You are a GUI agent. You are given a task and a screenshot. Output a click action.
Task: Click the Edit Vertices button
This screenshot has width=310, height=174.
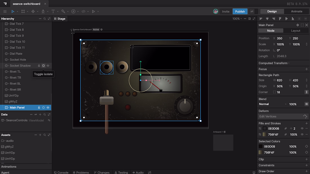283,116
